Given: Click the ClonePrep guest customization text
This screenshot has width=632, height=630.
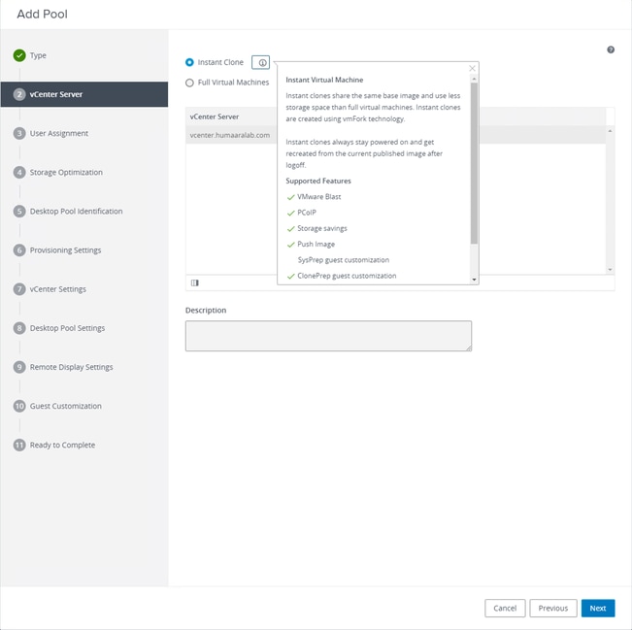Looking at the screenshot, I should coord(347,276).
